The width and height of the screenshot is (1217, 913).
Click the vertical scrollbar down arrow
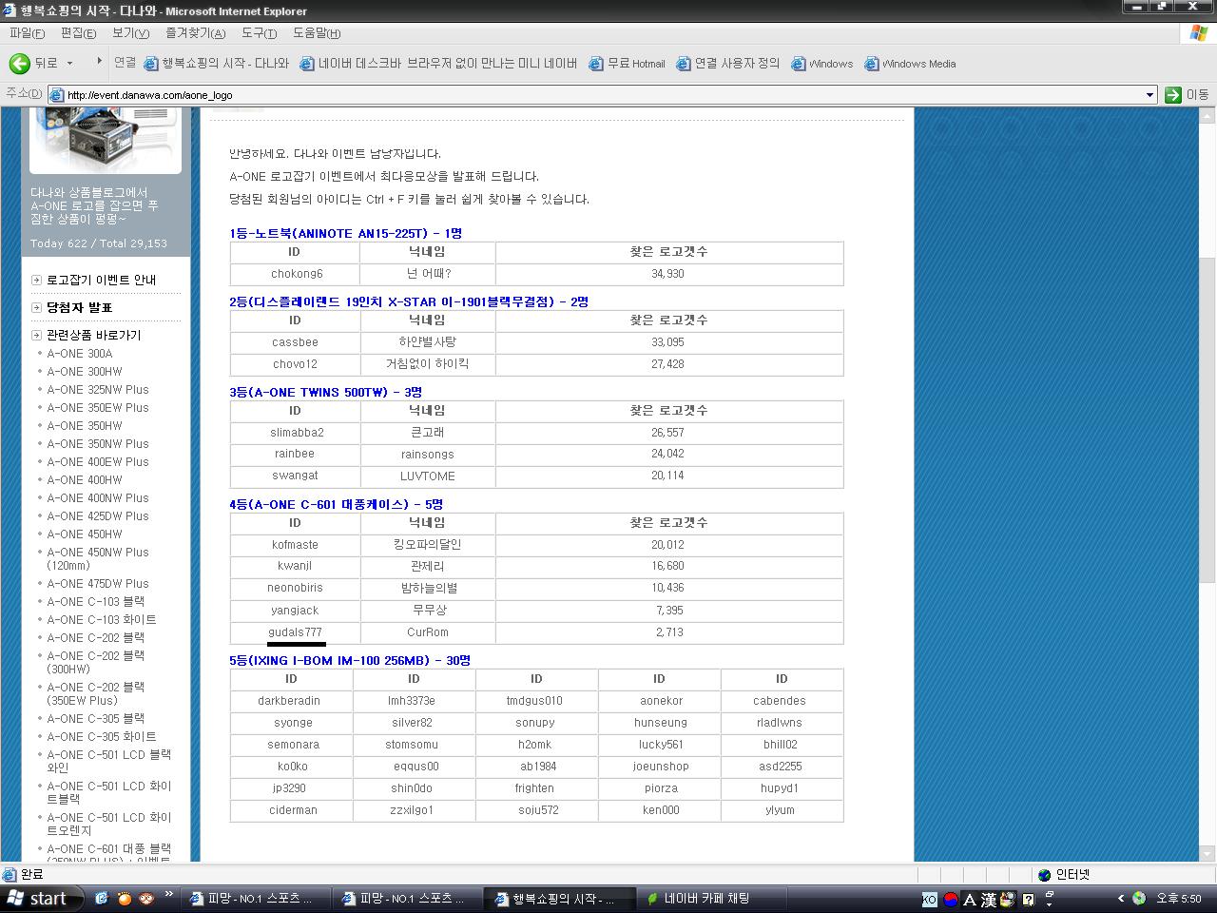pyautogui.click(x=1208, y=854)
